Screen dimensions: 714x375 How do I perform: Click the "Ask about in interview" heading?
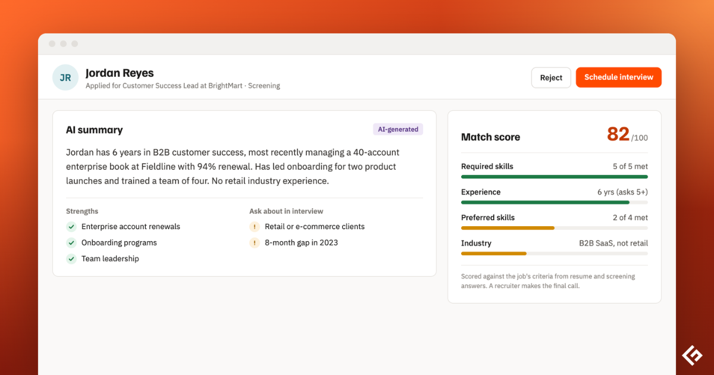(x=286, y=211)
